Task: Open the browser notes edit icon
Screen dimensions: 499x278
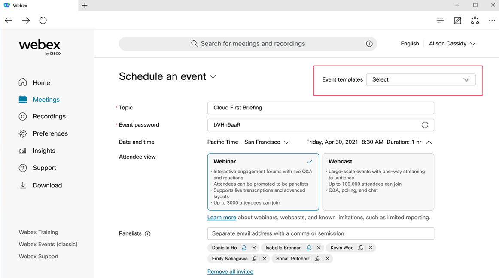Action: point(457,20)
